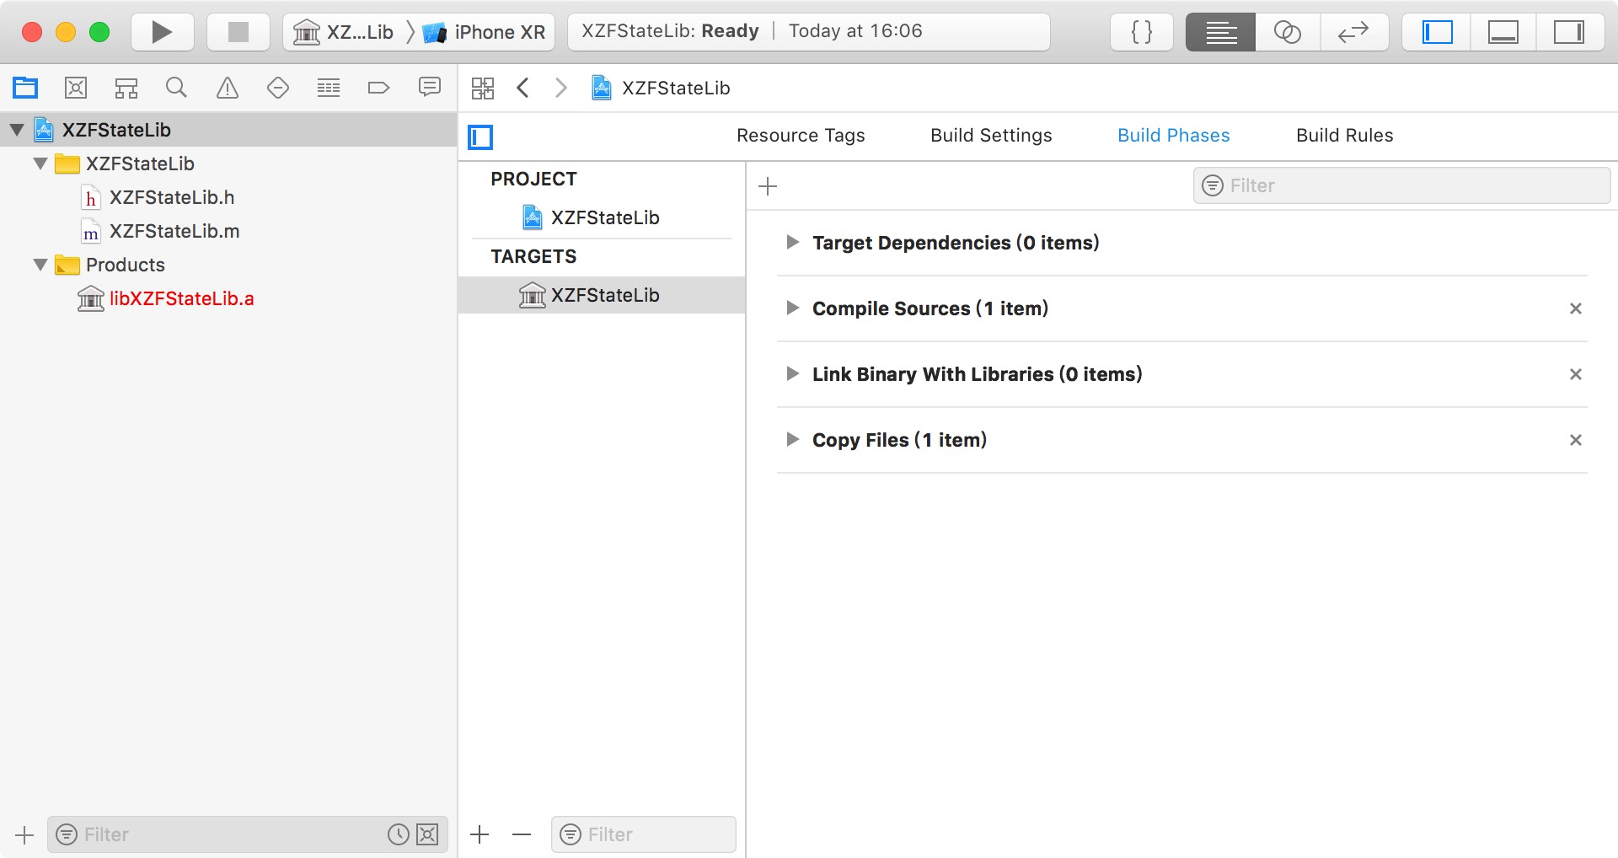Add a file via navigator plus button
1618x858 pixels.
pos(24,835)
